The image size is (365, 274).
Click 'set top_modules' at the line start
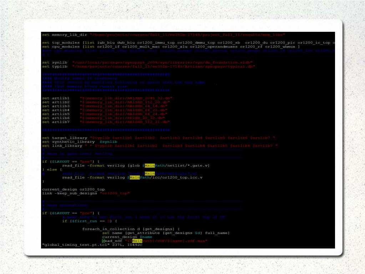pos(61,43)
